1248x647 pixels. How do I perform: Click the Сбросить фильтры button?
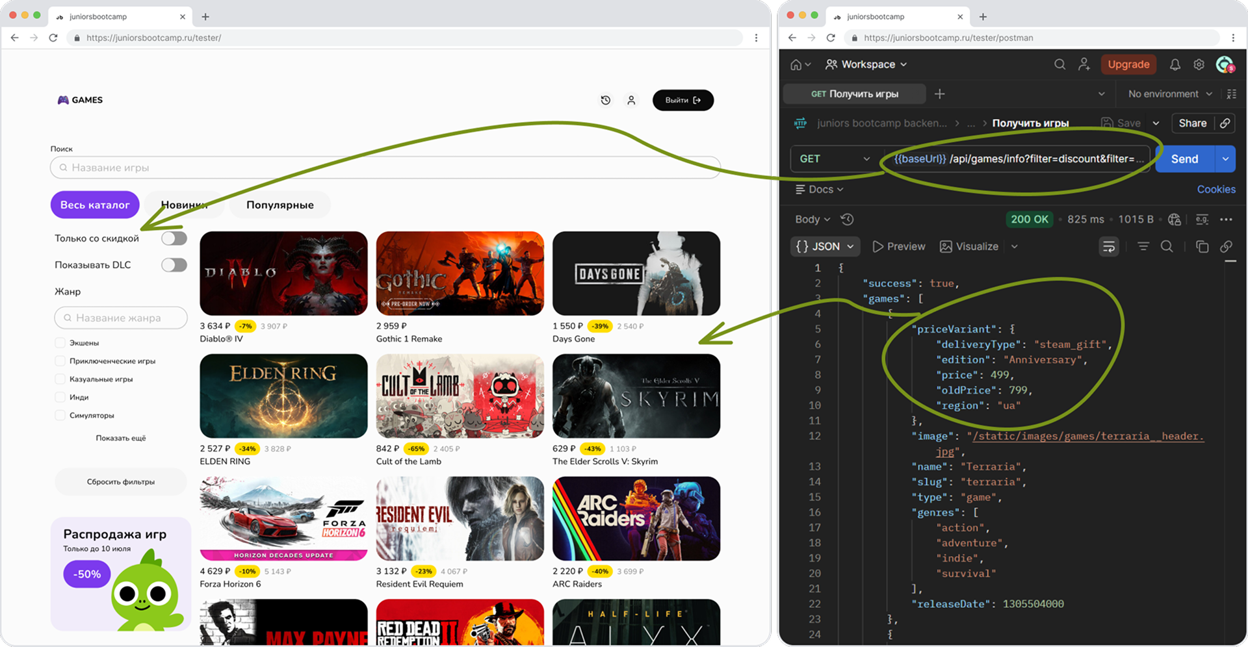click(121, 482)
